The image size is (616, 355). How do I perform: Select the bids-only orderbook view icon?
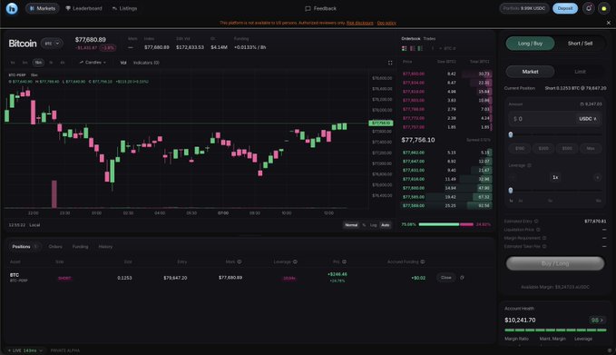pyautogui.click(x=420, y=48)
